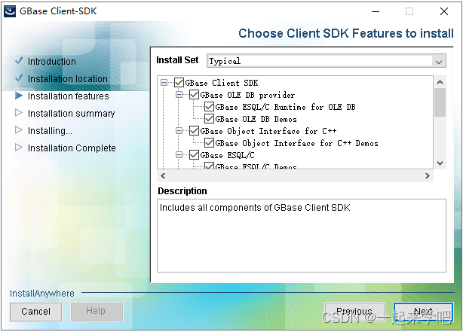This screenshot has height=332, width=463.
Task: Uncheck the GBase ESQL/C checkbox
Action: point(194,155)
